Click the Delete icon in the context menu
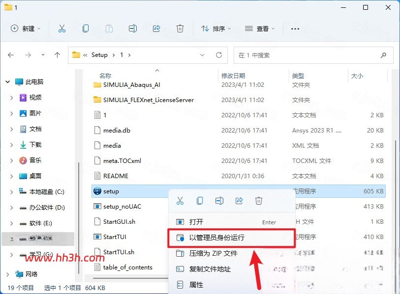The width and height of the screenshot is (400, 294). [x=259, y=201]
